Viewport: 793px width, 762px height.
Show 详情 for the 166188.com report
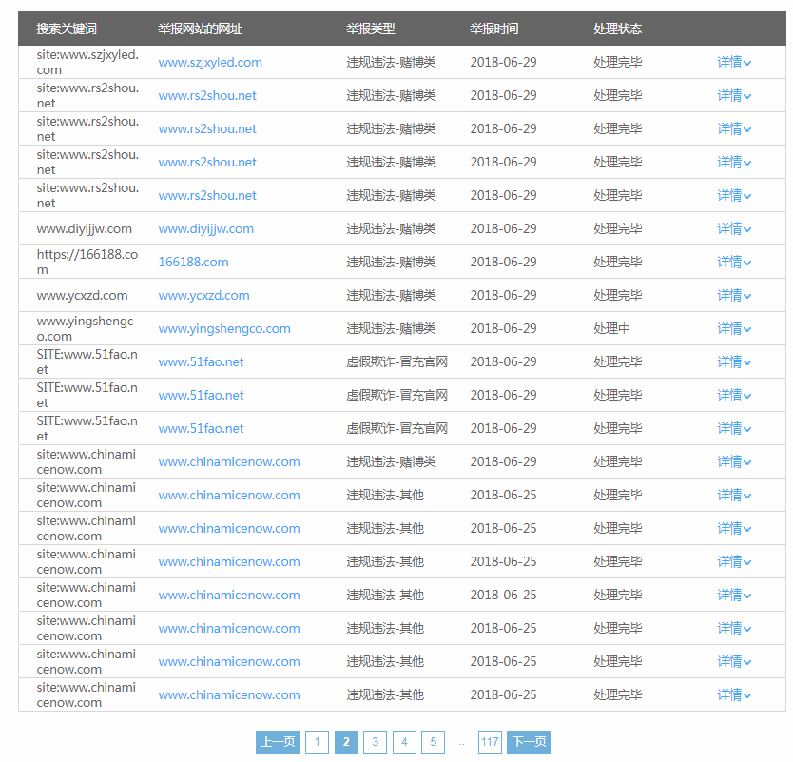(x=733, y=262)
